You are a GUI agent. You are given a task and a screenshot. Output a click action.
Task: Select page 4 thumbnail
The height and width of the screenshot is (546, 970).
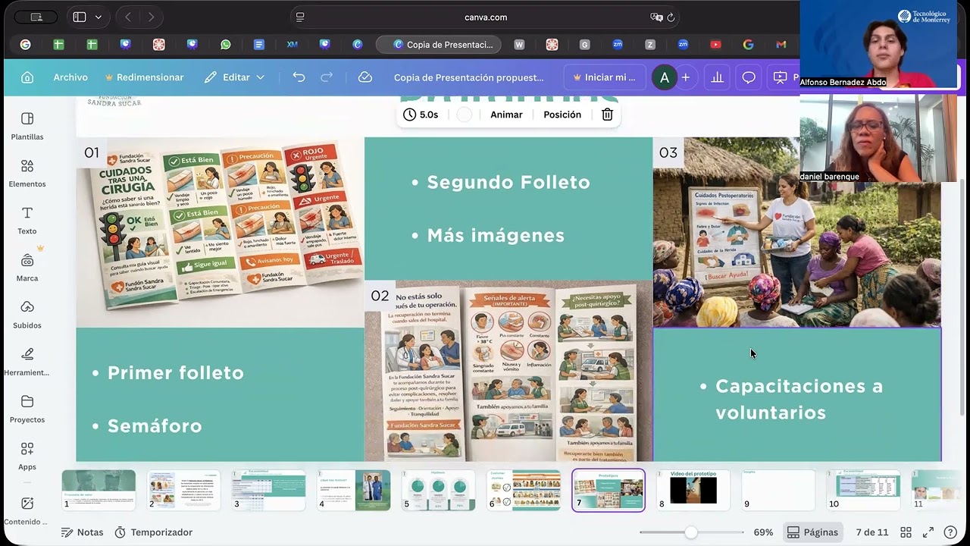[353, 490]
